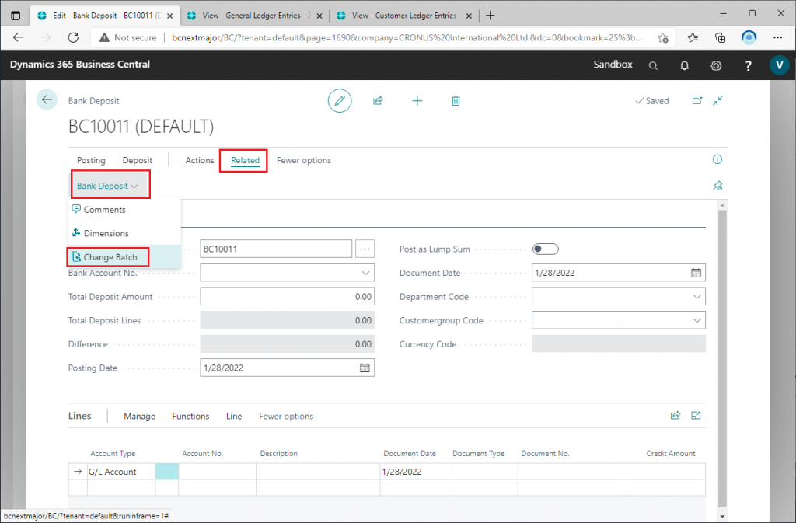Click the Document No. column header
The height and width of the screenshot is (523, 796).
pos(545,454)
